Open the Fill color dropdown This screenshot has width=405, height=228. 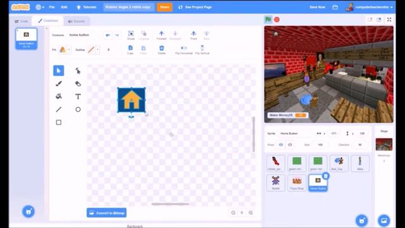pos(69,49)
